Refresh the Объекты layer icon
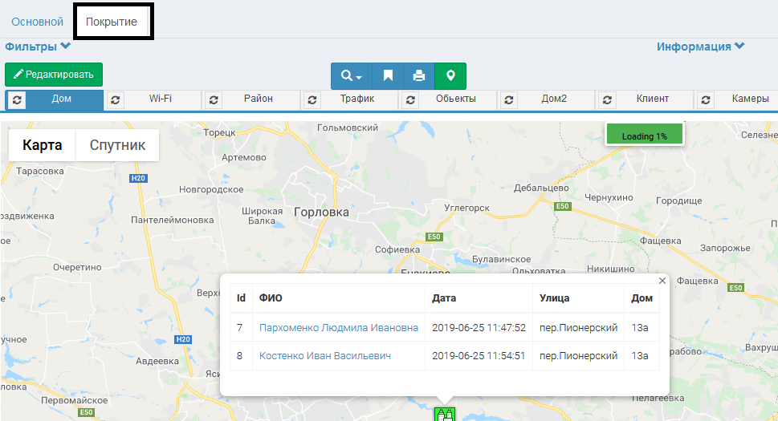This screenshot has height=421, width=778. pos(410,99)
